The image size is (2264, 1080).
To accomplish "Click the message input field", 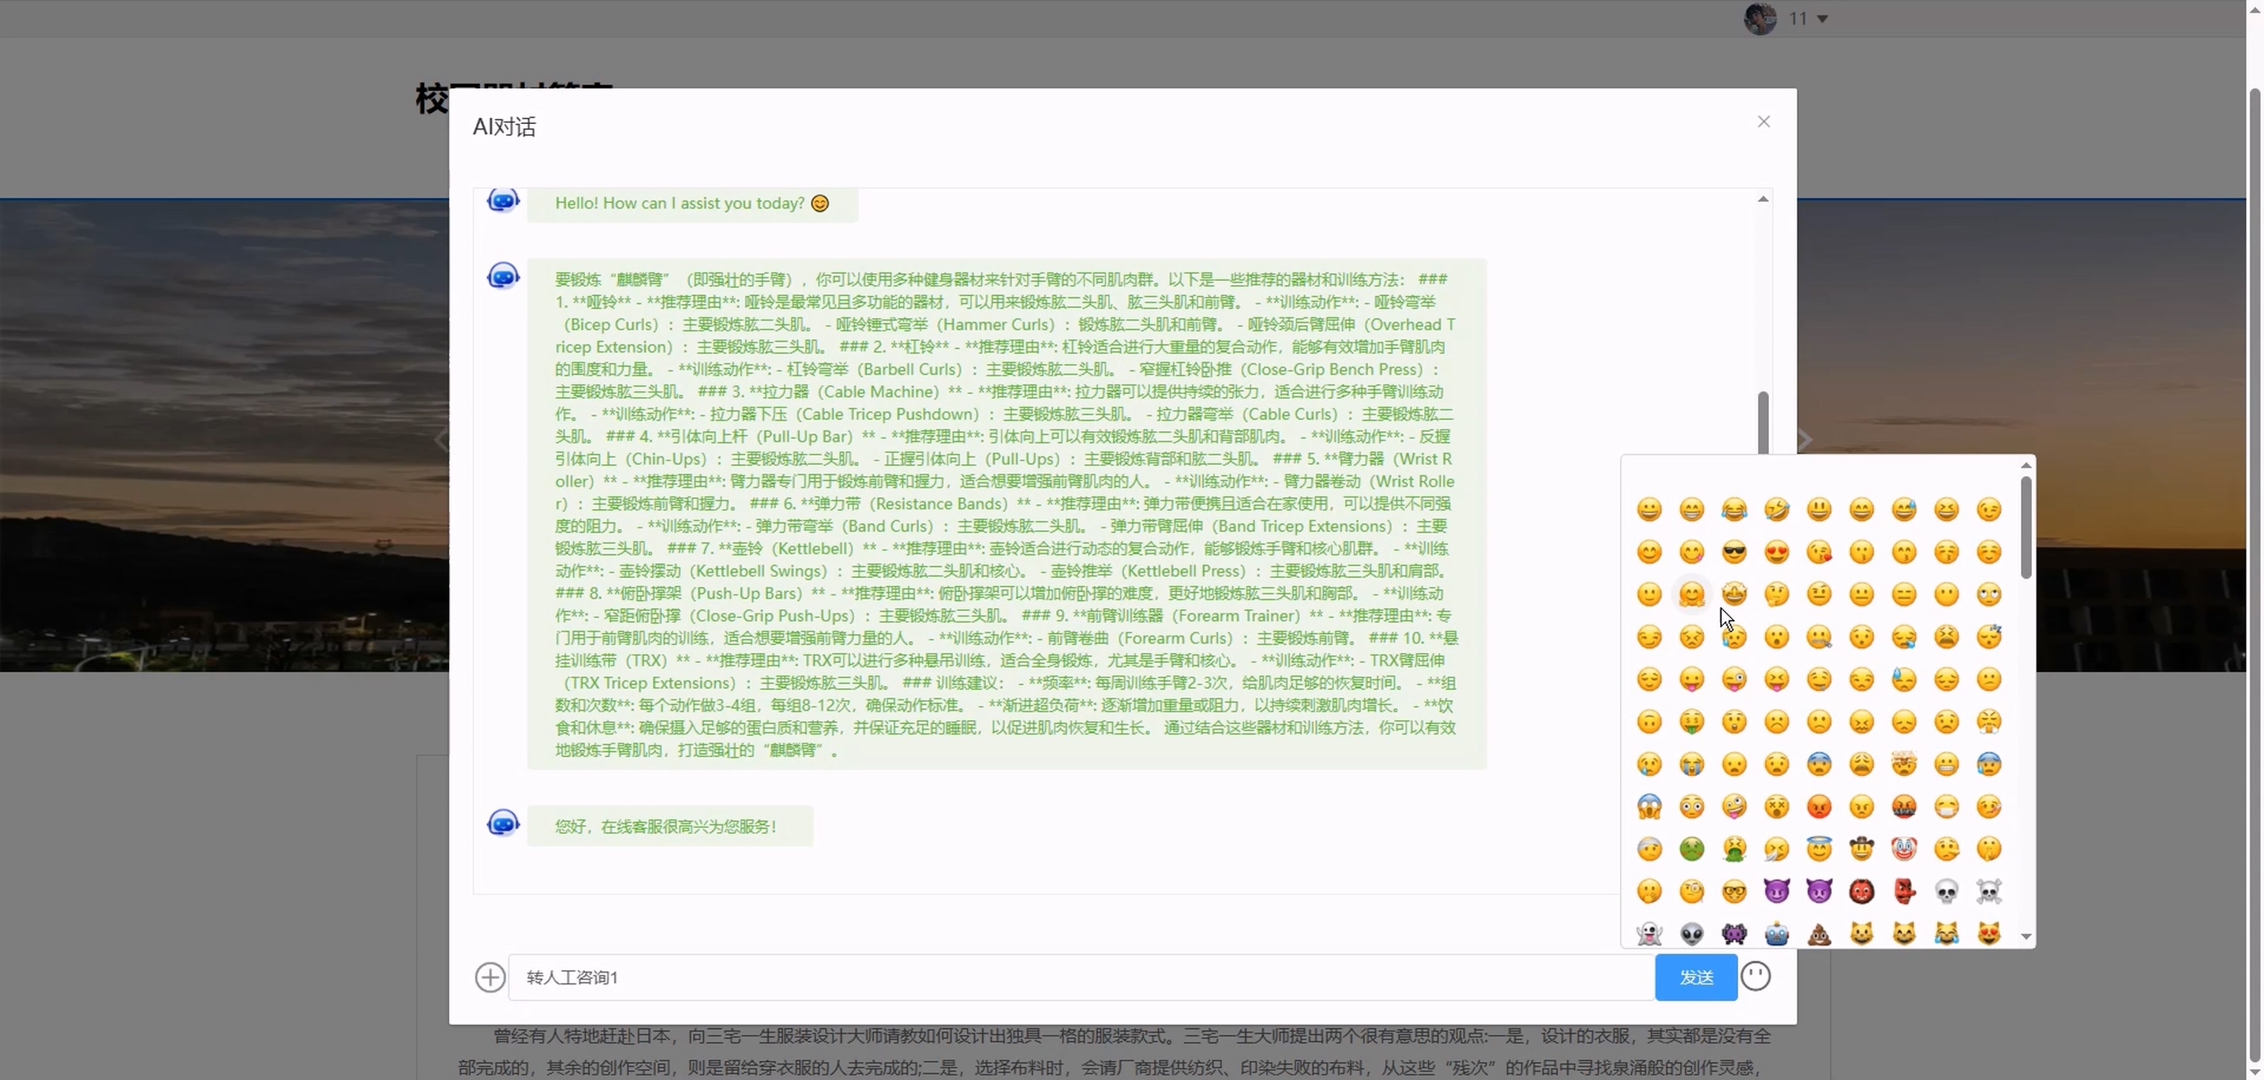I will (1081, 977).
